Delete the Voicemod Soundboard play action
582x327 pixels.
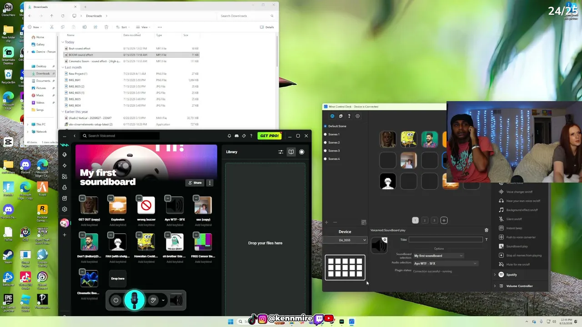click(x=486, y=230)
